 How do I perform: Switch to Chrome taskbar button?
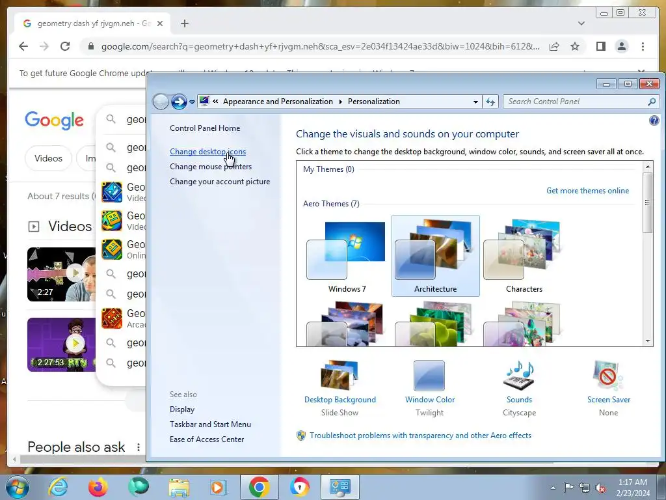pyautogui.click(x=259, y=487)
